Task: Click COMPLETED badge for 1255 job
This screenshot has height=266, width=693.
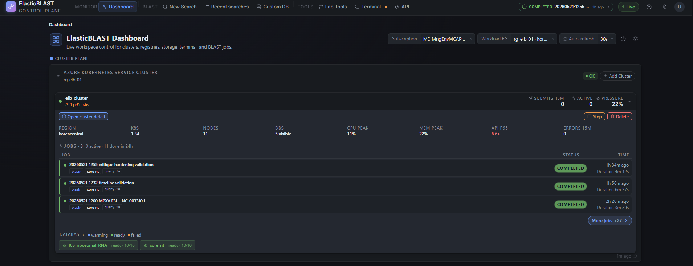Action: coord(571,168)
